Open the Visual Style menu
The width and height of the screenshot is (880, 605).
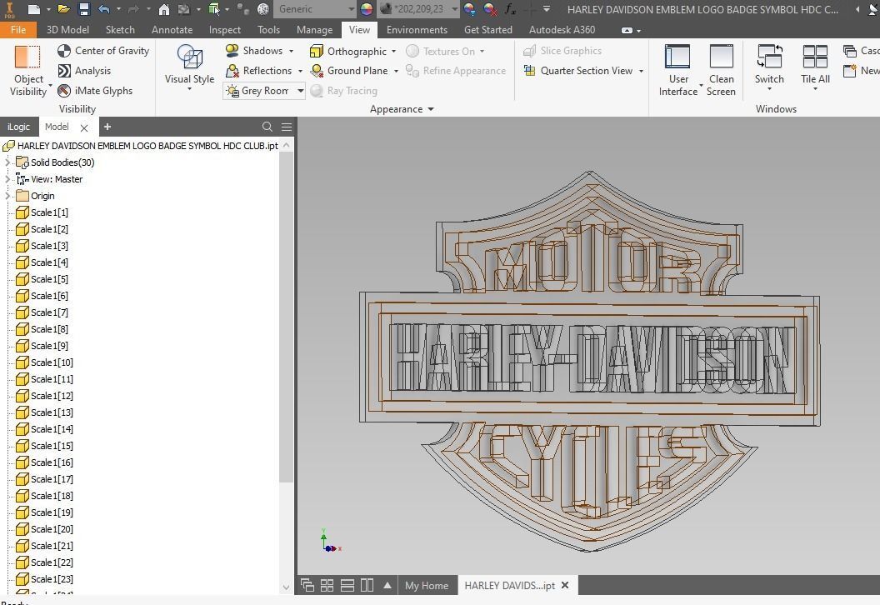[189, 67]
